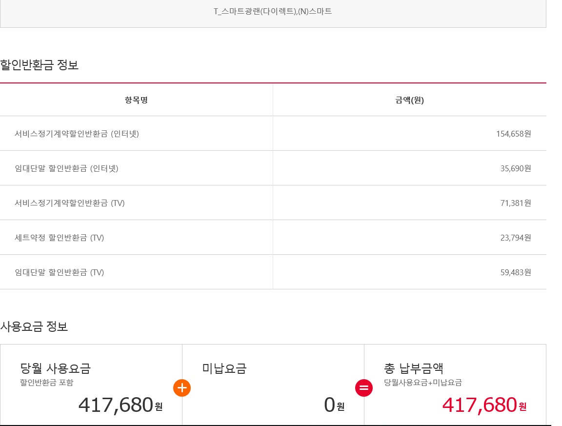
Task: Click the orange plus icon
Action: pyautogui.click(x=182, y=388)
